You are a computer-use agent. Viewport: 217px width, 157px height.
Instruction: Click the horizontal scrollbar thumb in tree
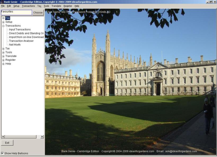(x=20, y=137)
